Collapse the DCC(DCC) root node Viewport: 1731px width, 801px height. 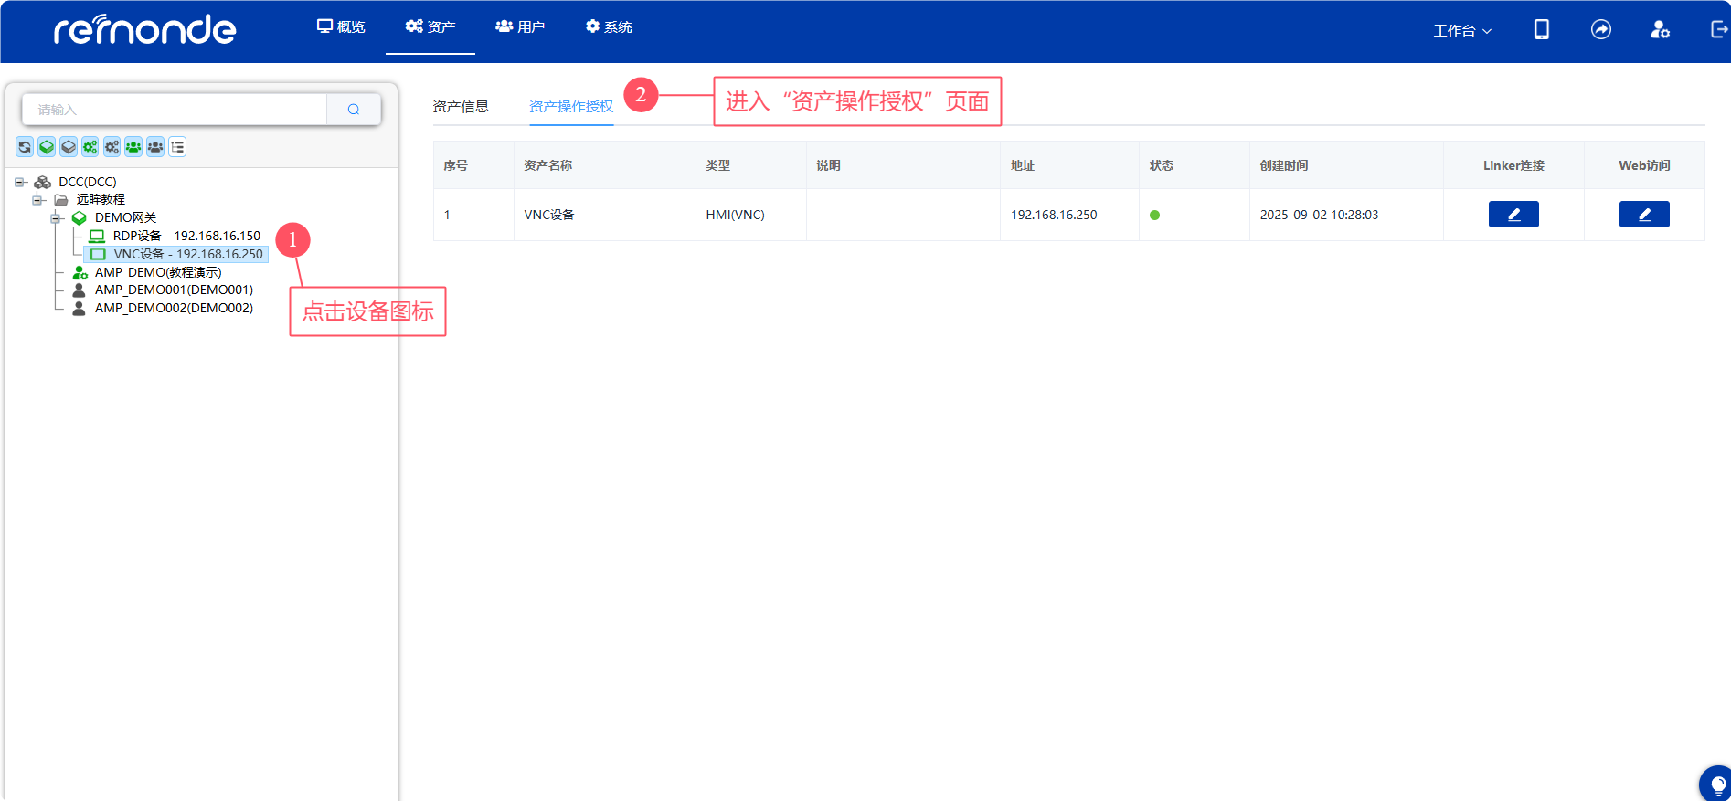coord(19,182)
